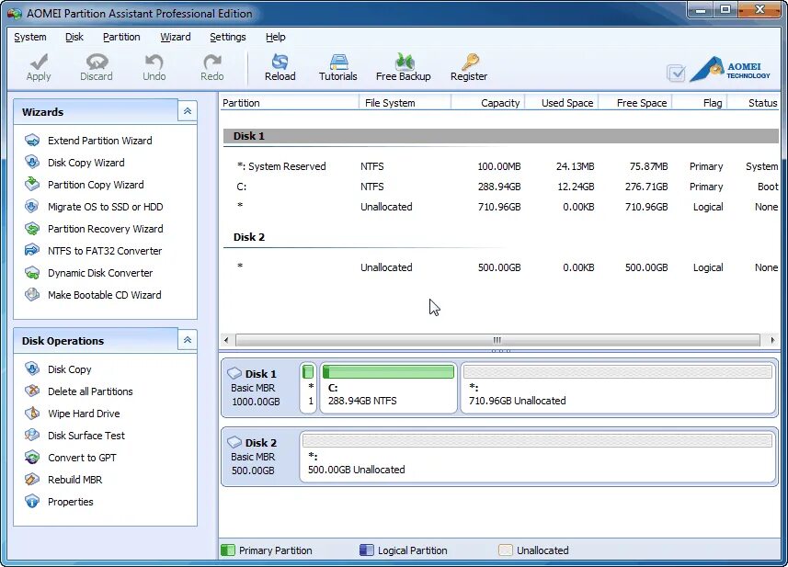Launch Partition Recovery Wizard text link
This screenshot has height=567, width=788.
(106, 229)
